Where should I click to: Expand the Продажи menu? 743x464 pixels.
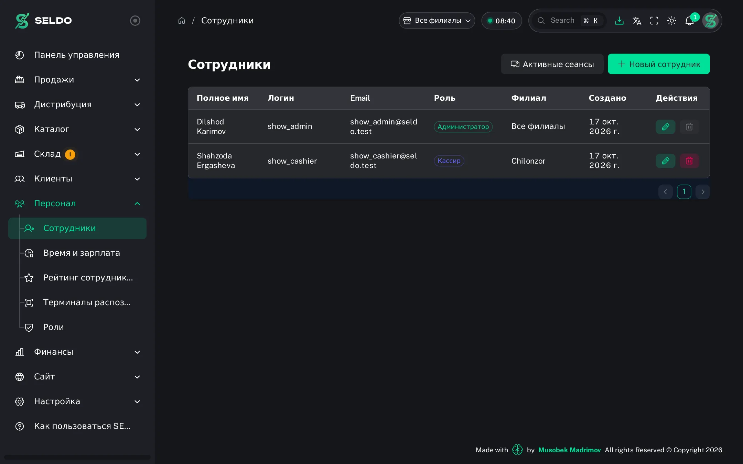(77, 80)
